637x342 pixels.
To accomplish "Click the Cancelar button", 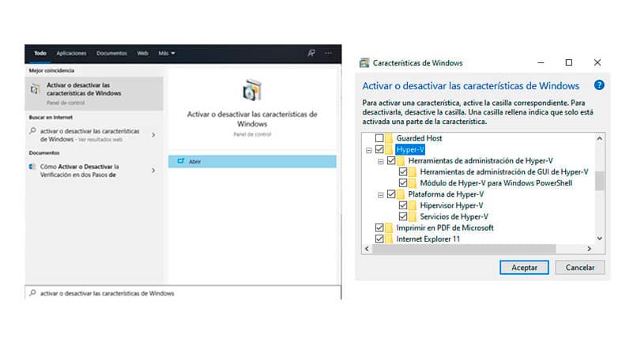I will pos(580,267).
